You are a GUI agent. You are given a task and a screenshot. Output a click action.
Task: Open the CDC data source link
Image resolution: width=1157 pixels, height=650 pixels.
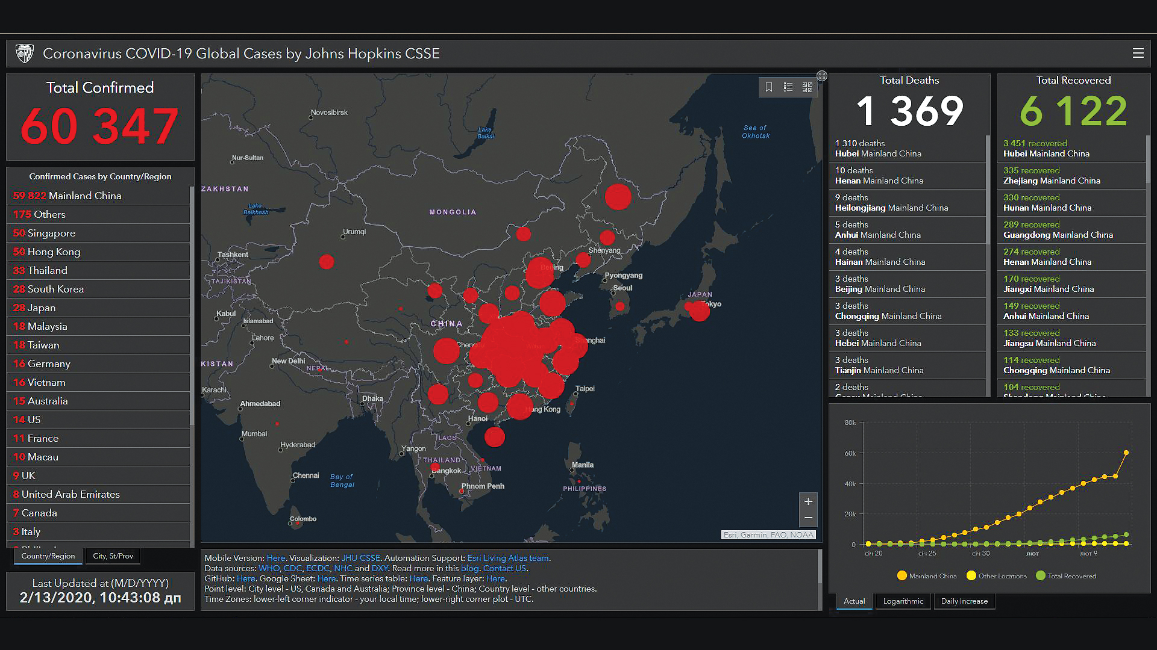tap(293, 568)
